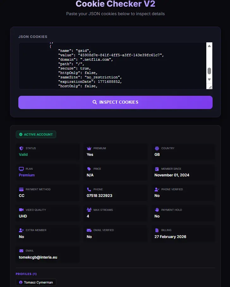Click the magnifier icon on Inspect Cookies
Image resolution: width=230 pixels, height=287 pixels.
tap(94, 102)
